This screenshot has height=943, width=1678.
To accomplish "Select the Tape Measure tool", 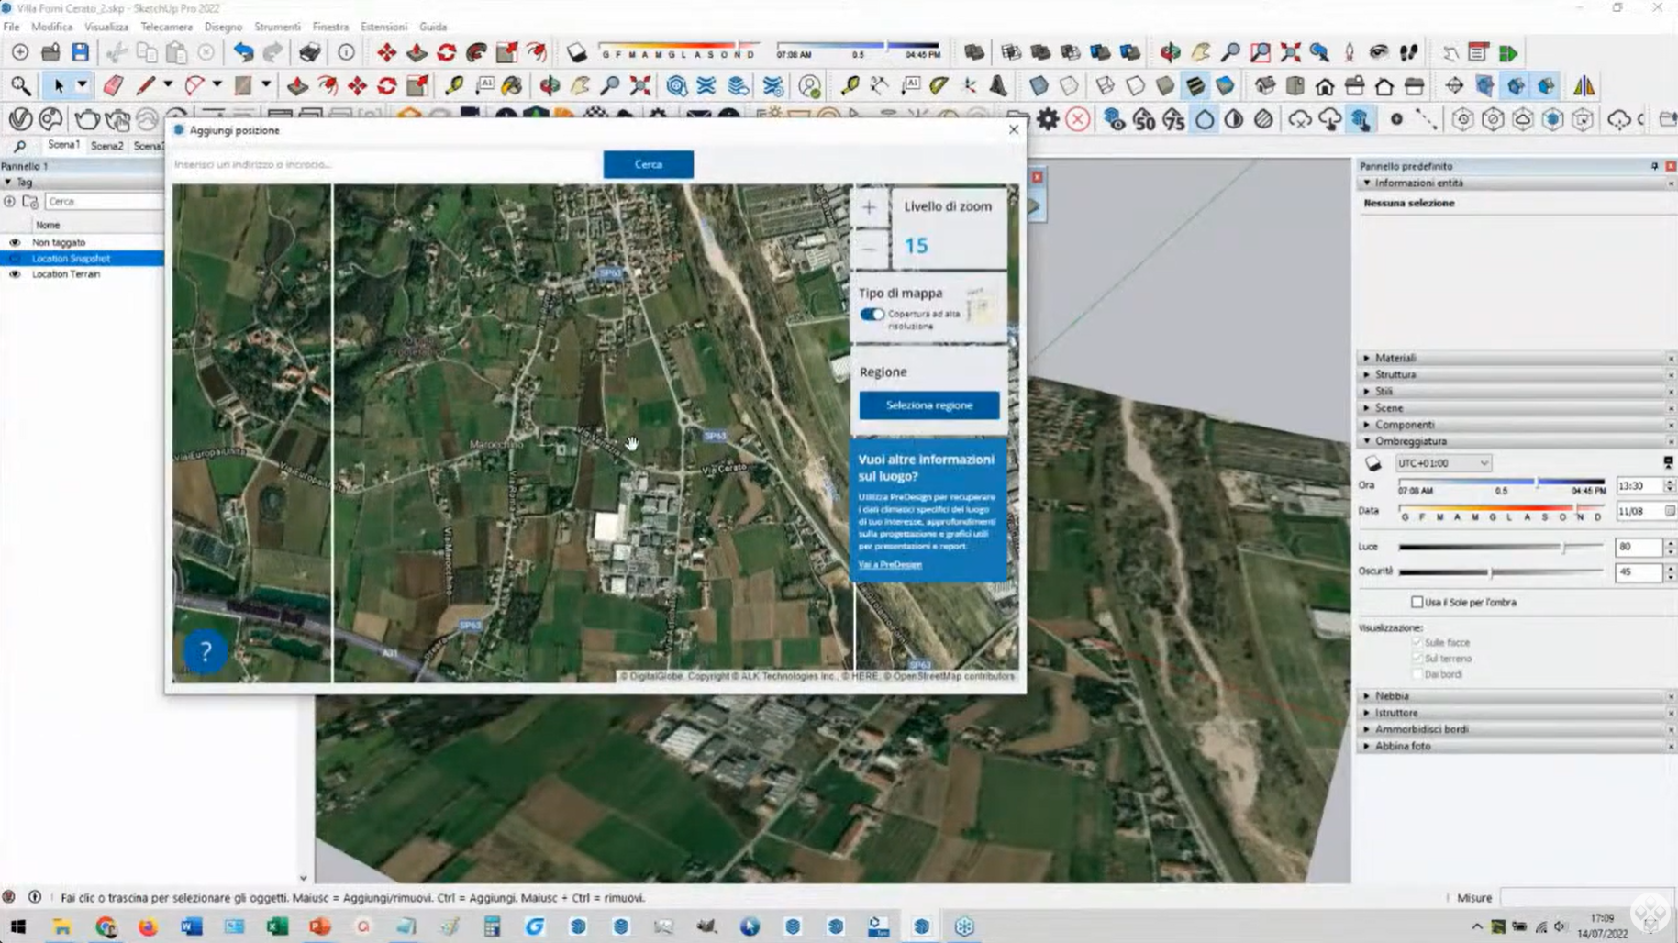I will [x=454, y=86].
